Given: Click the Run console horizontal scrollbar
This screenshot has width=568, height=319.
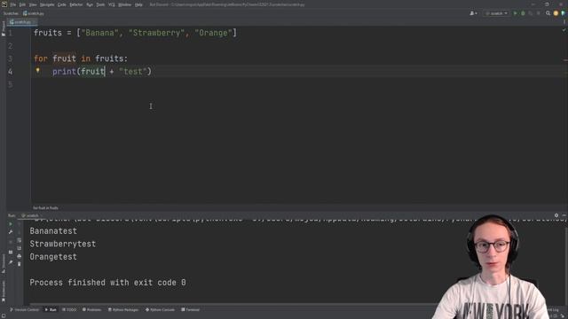Looking at the screenshot, I should (x=232, y=304).
